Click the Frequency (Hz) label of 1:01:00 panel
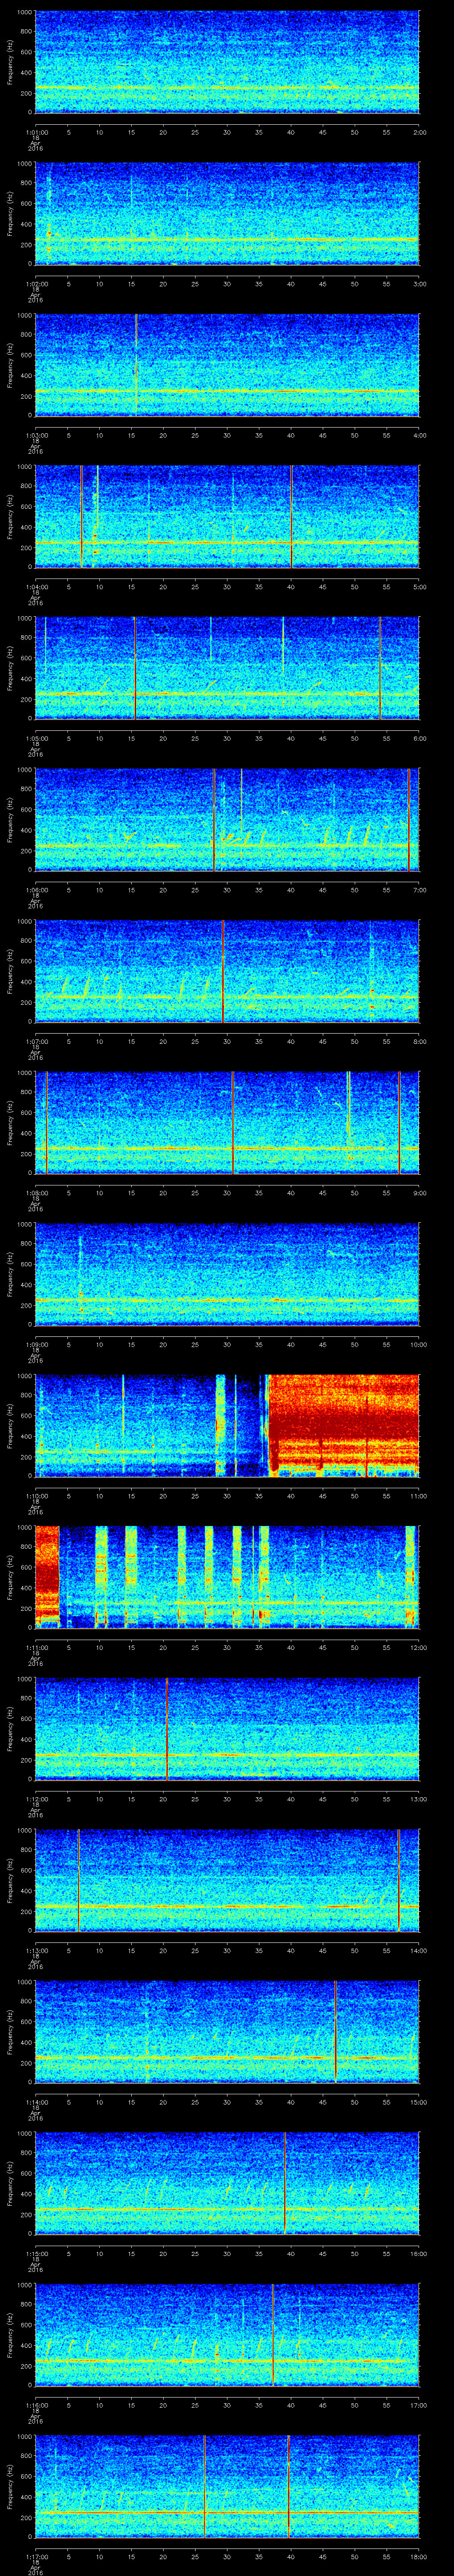454x2576 pixels. click(10, 62)
